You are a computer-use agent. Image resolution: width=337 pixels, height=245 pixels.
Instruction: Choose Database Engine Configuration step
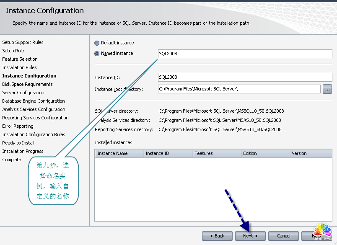pos(34,101)
